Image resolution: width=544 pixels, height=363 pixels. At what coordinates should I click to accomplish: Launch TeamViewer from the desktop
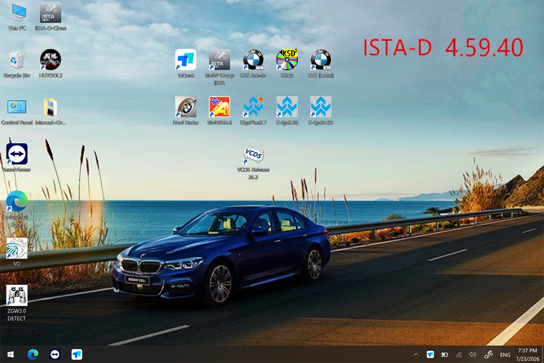(17, 158)
